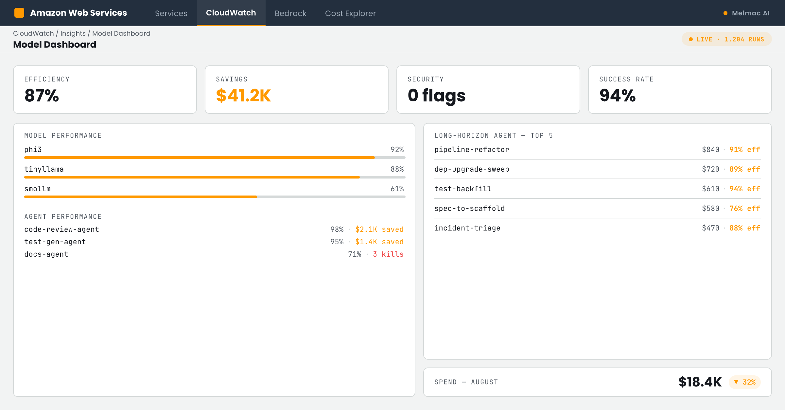Click the 91% eff value
The height and width of the screenshot is (410, 785).
click(x=745, y=150)
